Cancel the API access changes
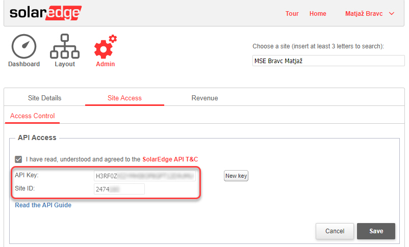Image resolution: width=409 pixels, height=247 pixels. [x=335, y=231]
